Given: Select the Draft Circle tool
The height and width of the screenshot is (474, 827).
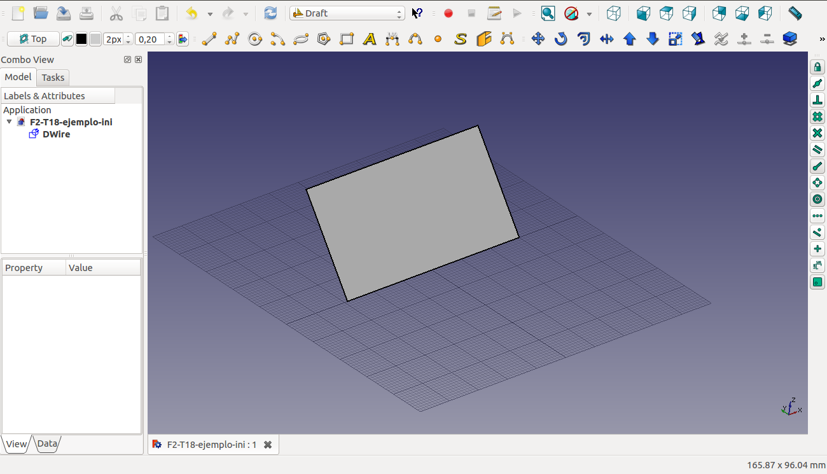Looking at the screenshot, I should 255,39.
